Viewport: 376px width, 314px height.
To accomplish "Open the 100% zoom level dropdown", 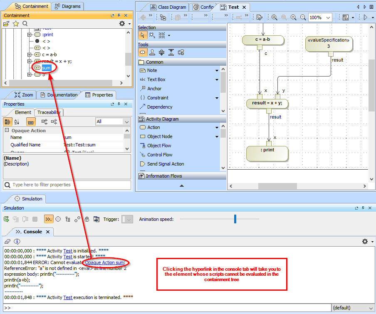I will click(x=328, y=17).
